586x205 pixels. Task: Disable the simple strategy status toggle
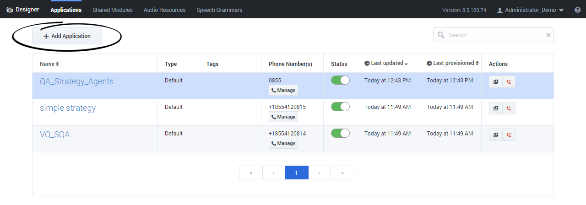click(340, 107)
